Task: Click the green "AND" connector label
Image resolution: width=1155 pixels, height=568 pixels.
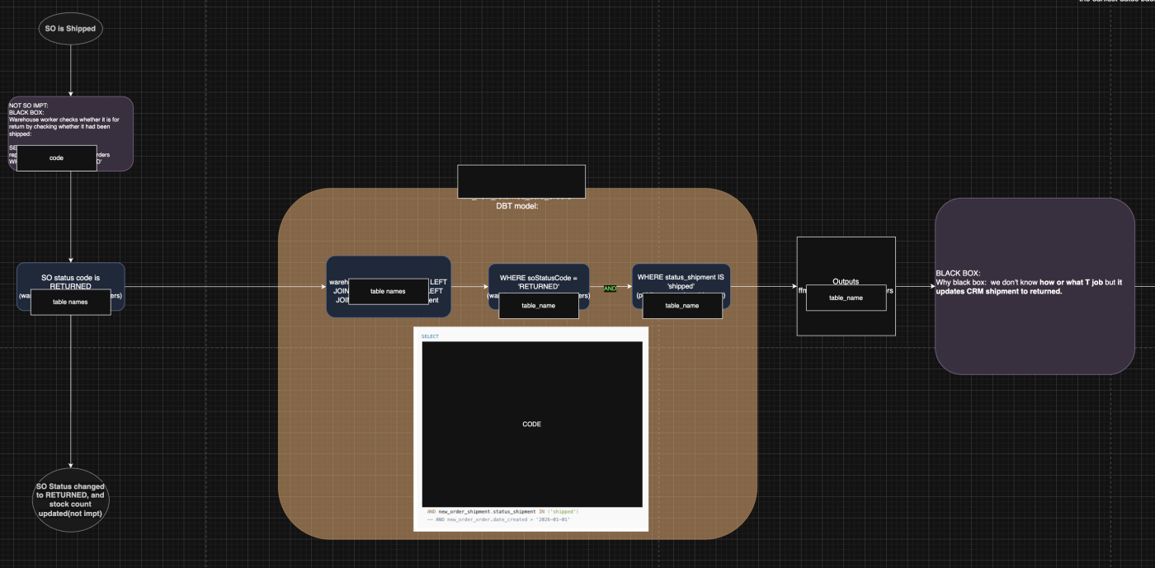Action: click(610, 289)
